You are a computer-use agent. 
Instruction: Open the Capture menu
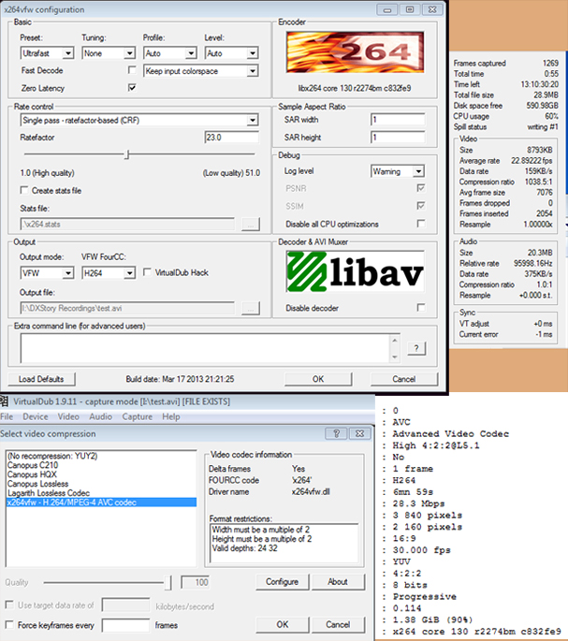pyautogui.click(x=137, y=416)
